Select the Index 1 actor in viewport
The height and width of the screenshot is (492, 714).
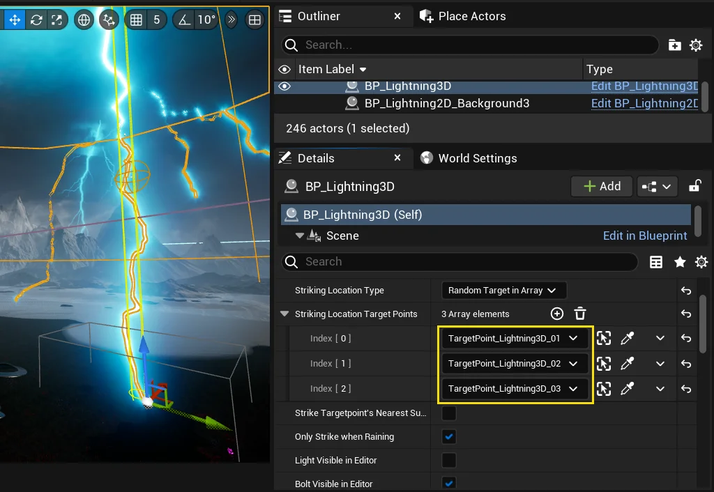pos(604,364)
